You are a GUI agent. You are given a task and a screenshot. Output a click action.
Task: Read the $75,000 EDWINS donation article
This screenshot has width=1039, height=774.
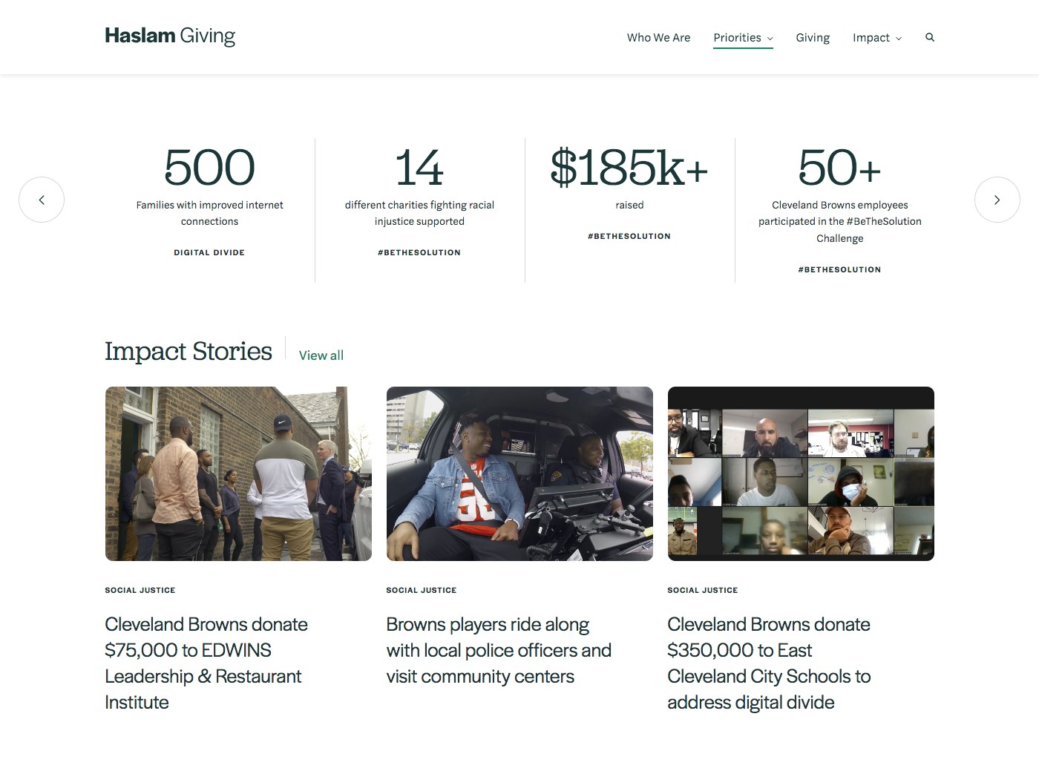tap(206, 663)
